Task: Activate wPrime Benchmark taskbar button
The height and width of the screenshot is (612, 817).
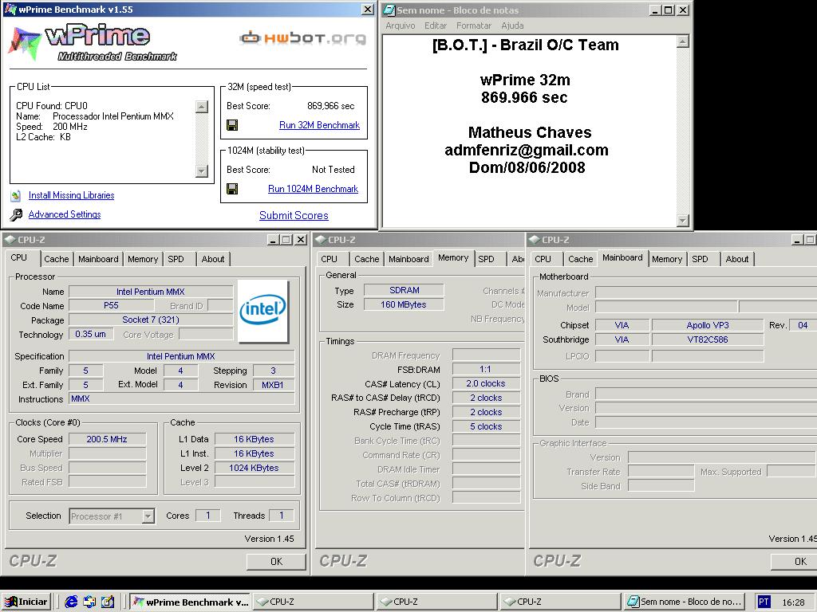Action: click(x=190, y=602)
